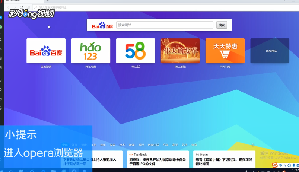
Task: Go back with the back arrow
Action: click(x=9, y=7)
